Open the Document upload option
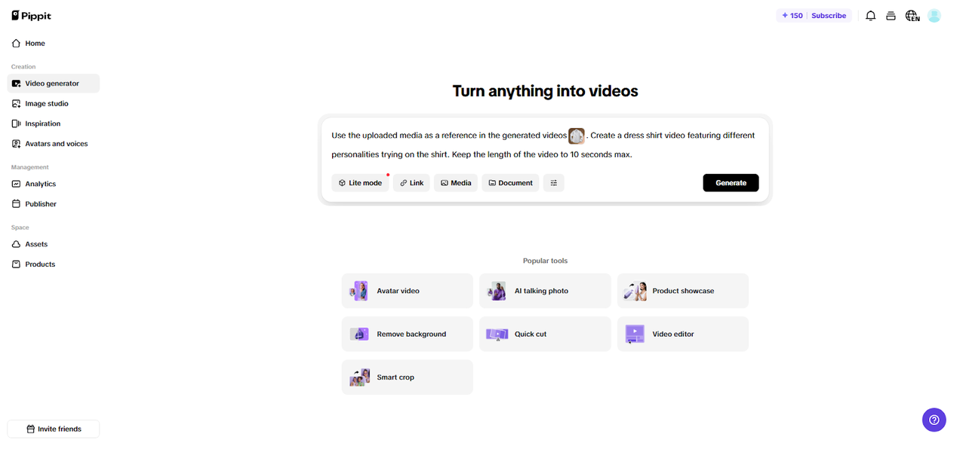 click(x=510, y=183)
